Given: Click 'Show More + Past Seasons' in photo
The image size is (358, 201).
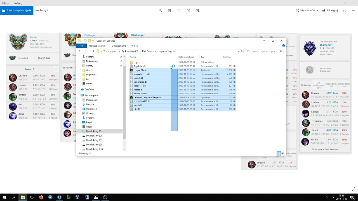Looking at the screenshot, I should [x=325, y=149].
